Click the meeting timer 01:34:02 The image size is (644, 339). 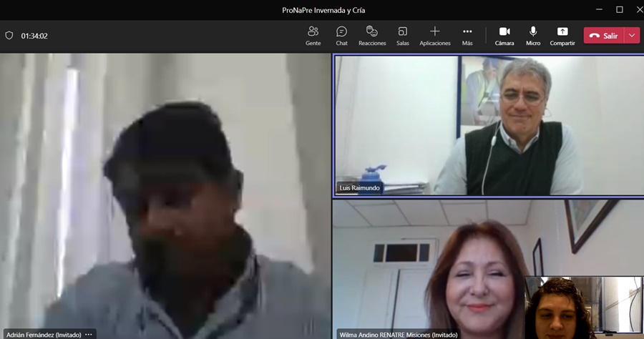[34, 36]
